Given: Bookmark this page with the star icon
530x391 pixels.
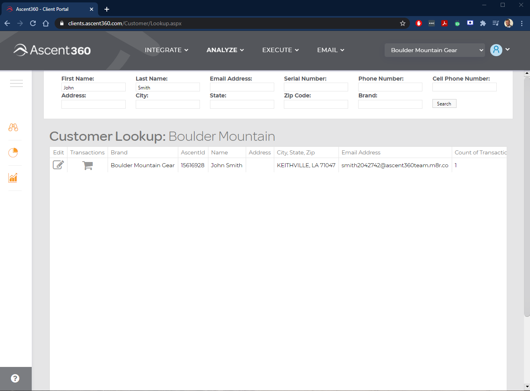Looking at the screenshot, I should 403,23.
